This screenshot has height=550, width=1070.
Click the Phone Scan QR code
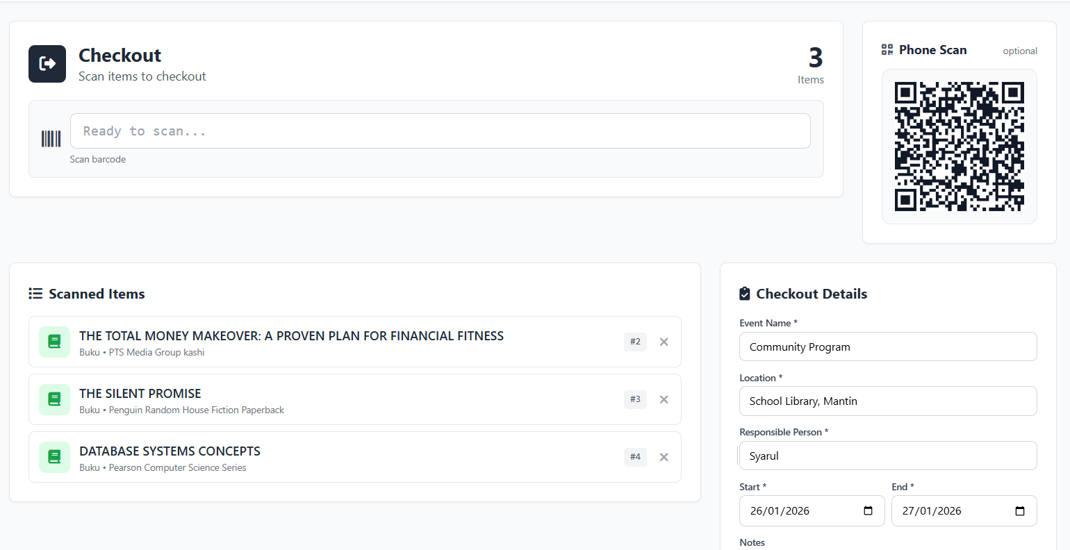(x=959, y=147)
